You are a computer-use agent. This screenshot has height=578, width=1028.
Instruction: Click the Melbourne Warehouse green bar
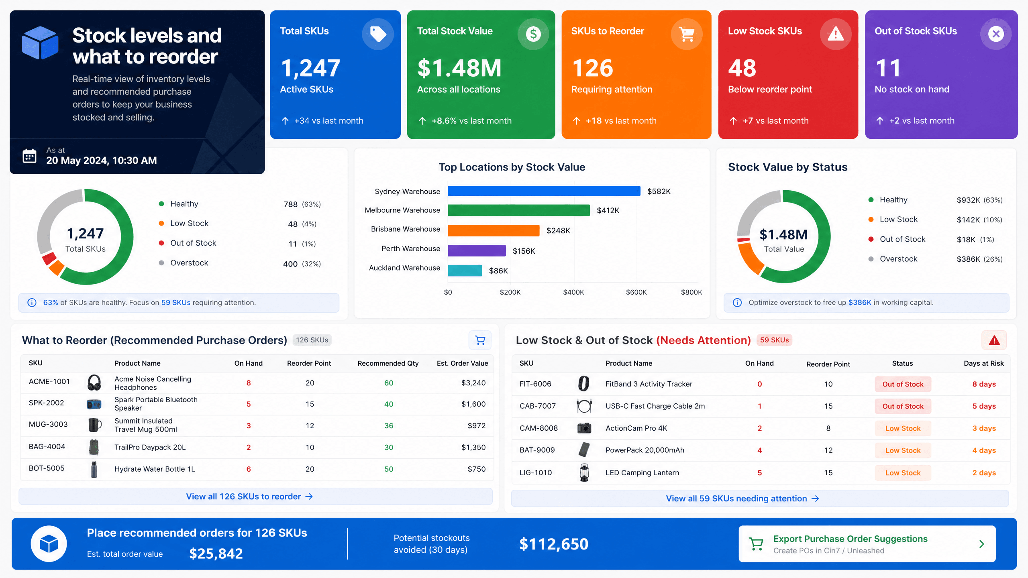point(519,210)
